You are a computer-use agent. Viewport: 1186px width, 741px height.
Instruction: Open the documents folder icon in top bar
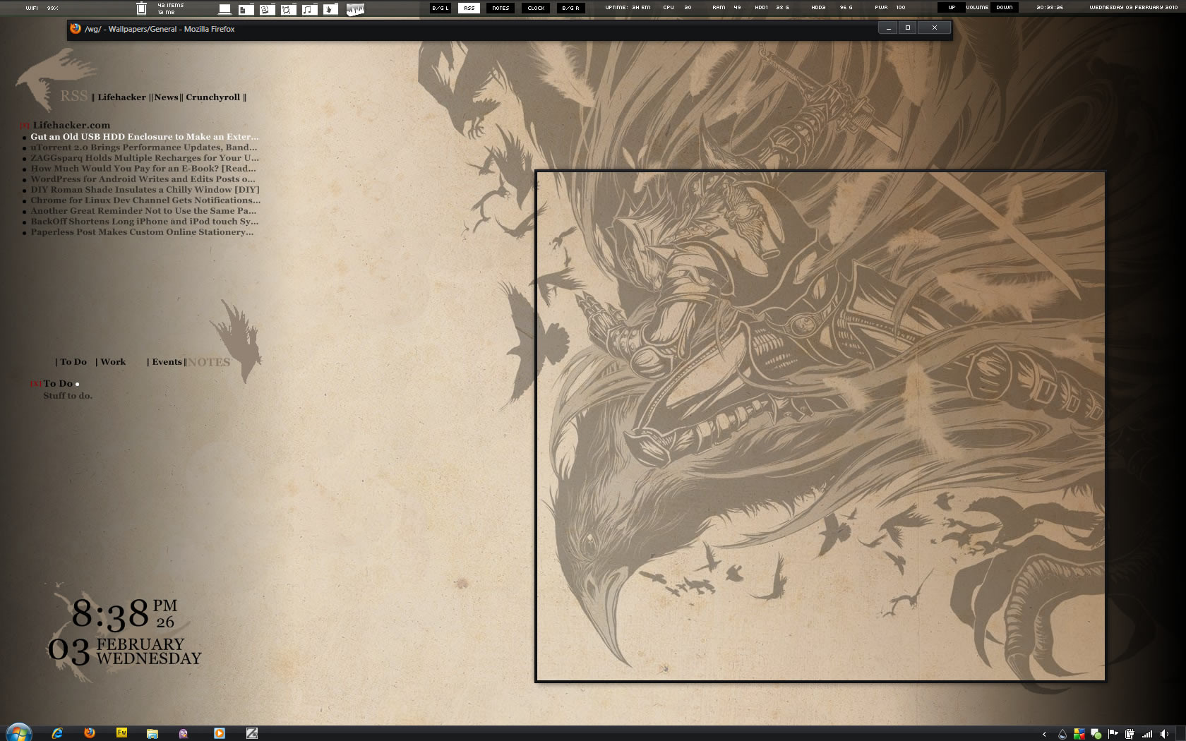point(246,9)
